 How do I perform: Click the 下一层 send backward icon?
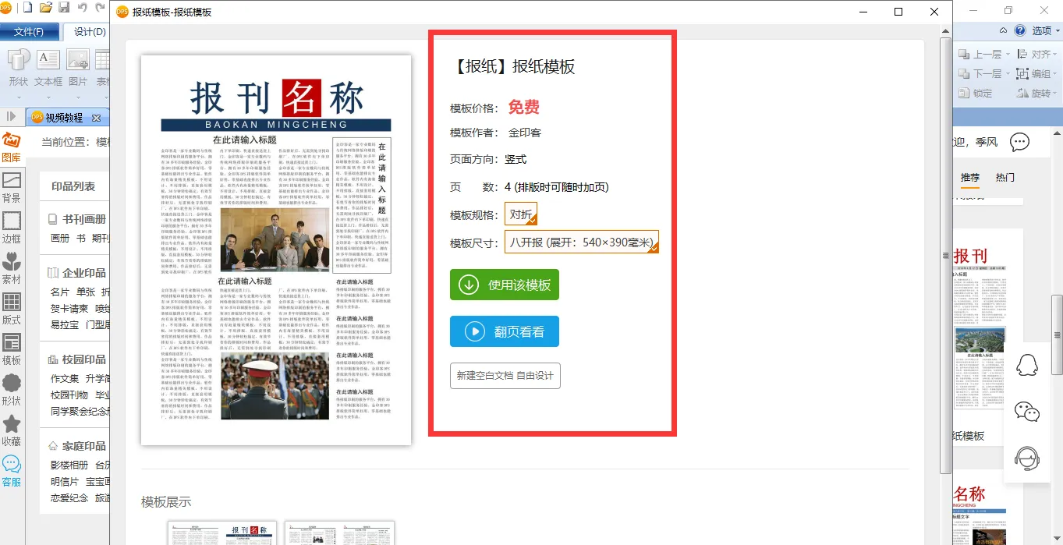(x=963, y=73)
